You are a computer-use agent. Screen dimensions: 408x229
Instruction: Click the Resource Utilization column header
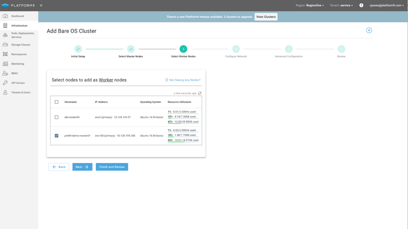pyautogui.click(x=179, y=102)
